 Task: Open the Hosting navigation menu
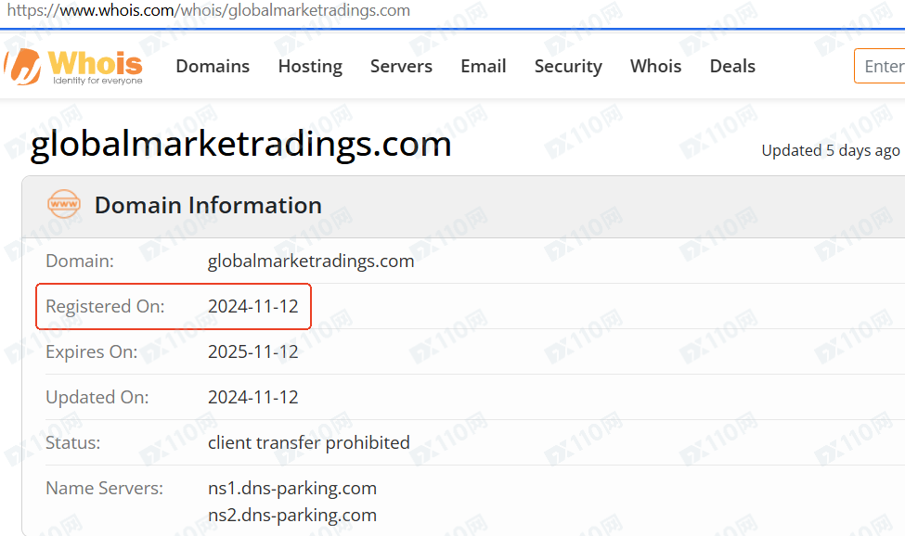(x=310, y=67)
